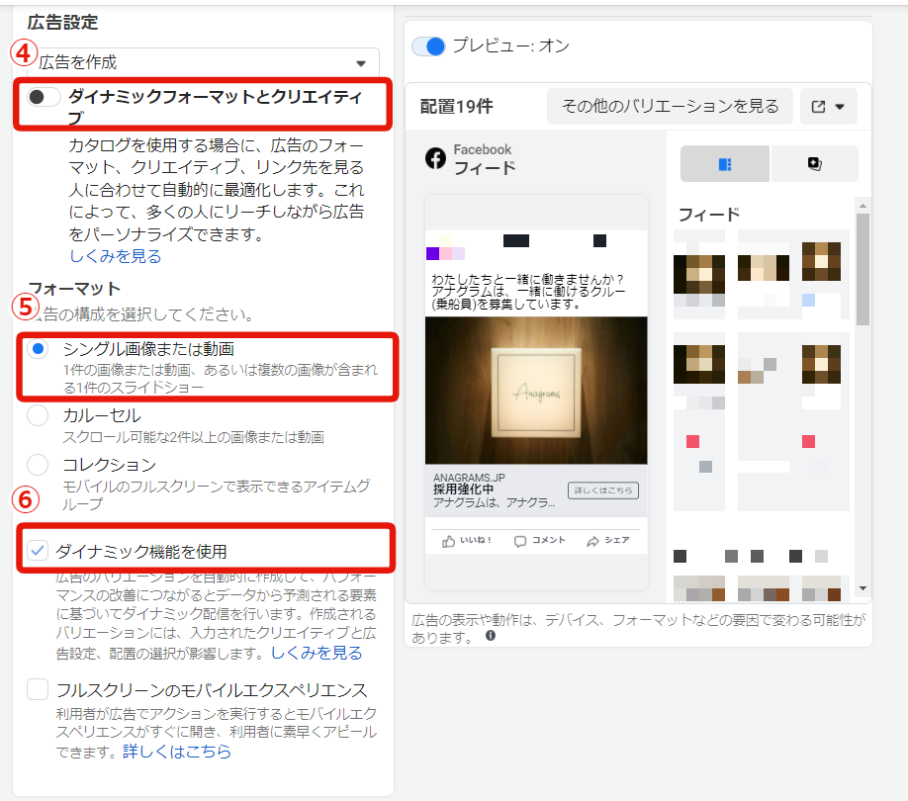
Task: Click the info icon below the preview
Action: (491, 637)
